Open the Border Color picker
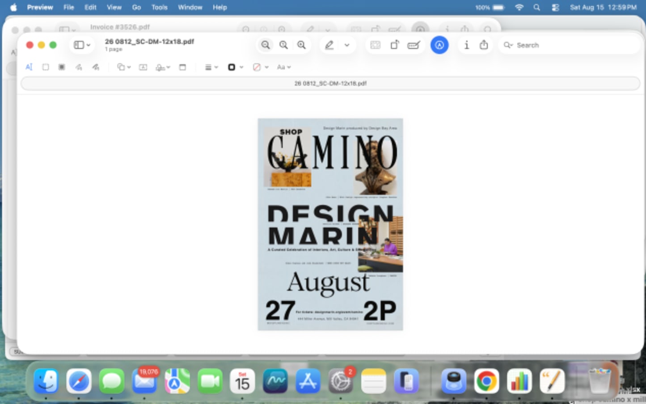Viewport: 646px width, 404px height. coord(235,67)
